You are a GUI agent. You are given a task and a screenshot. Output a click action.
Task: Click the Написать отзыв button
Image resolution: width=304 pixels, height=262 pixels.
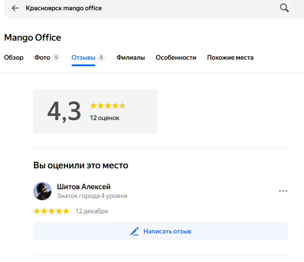(x=161, y=231)
